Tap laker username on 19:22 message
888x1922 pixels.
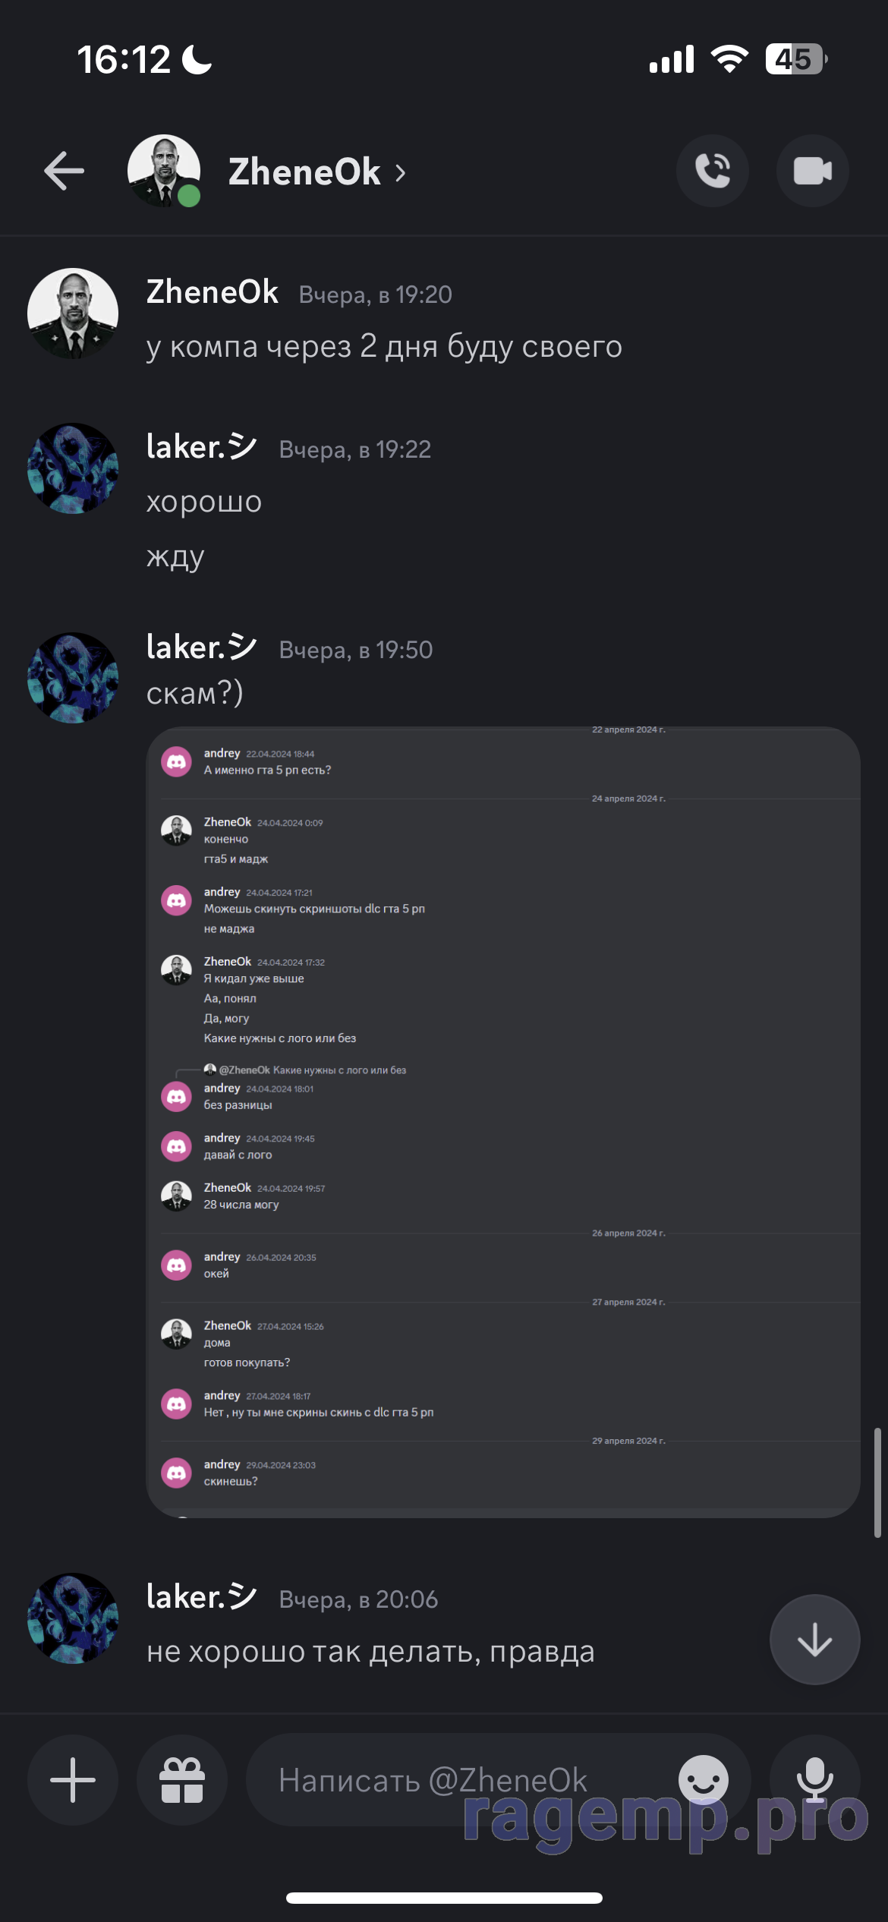click(x=202, y=447)
